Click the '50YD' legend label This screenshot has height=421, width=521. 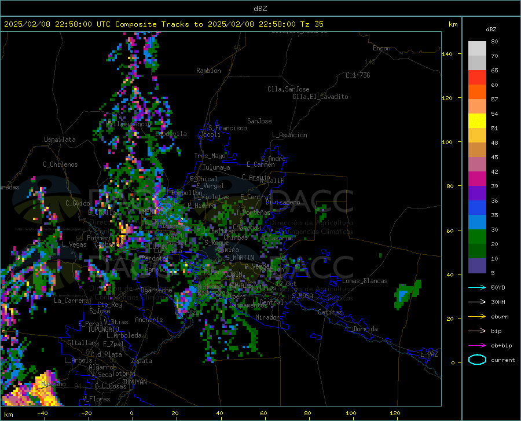tap(498, 287)
